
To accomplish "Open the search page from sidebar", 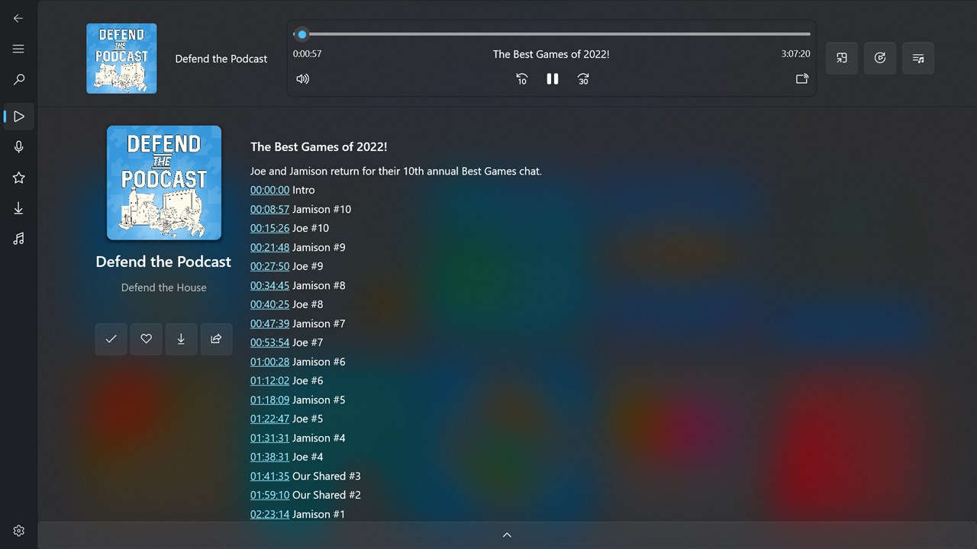I will point(19,79).
